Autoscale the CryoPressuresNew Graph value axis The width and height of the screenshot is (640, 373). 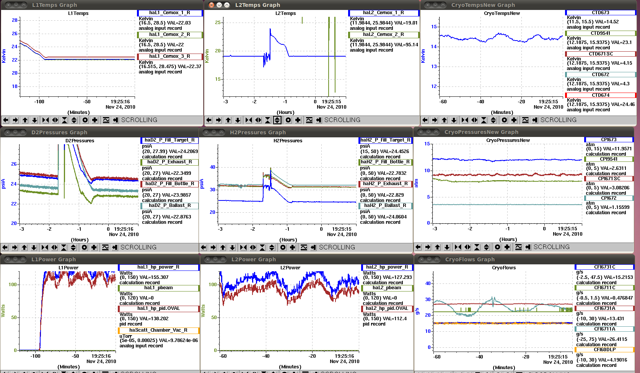(x=518, y=247)
